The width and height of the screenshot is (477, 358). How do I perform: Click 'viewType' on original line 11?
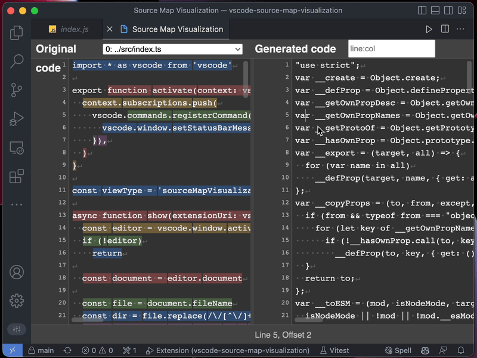122,190
